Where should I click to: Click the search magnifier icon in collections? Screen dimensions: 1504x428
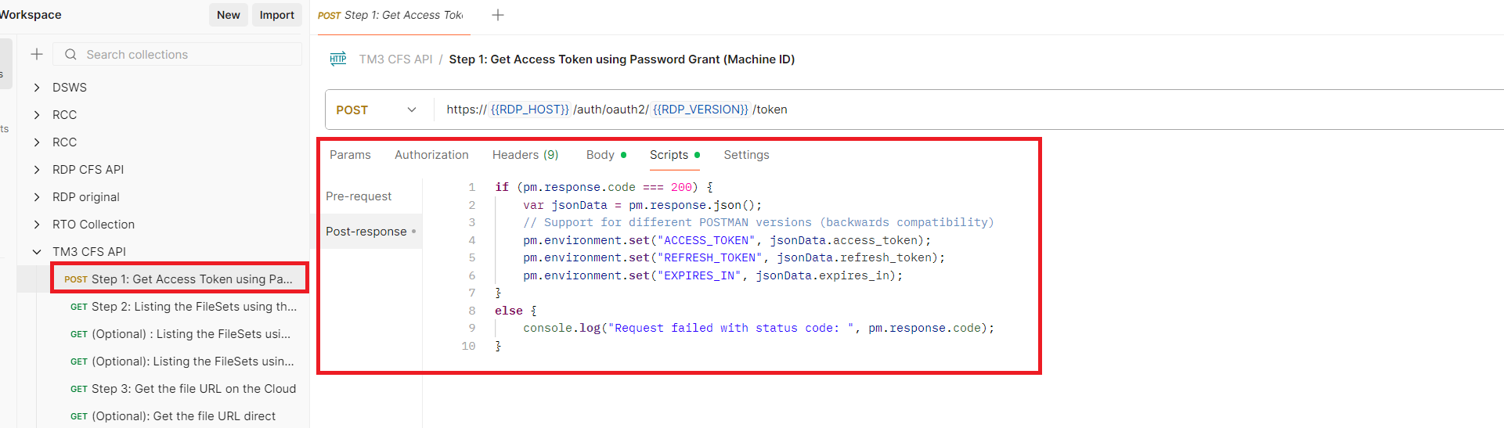tap(70, 55)
